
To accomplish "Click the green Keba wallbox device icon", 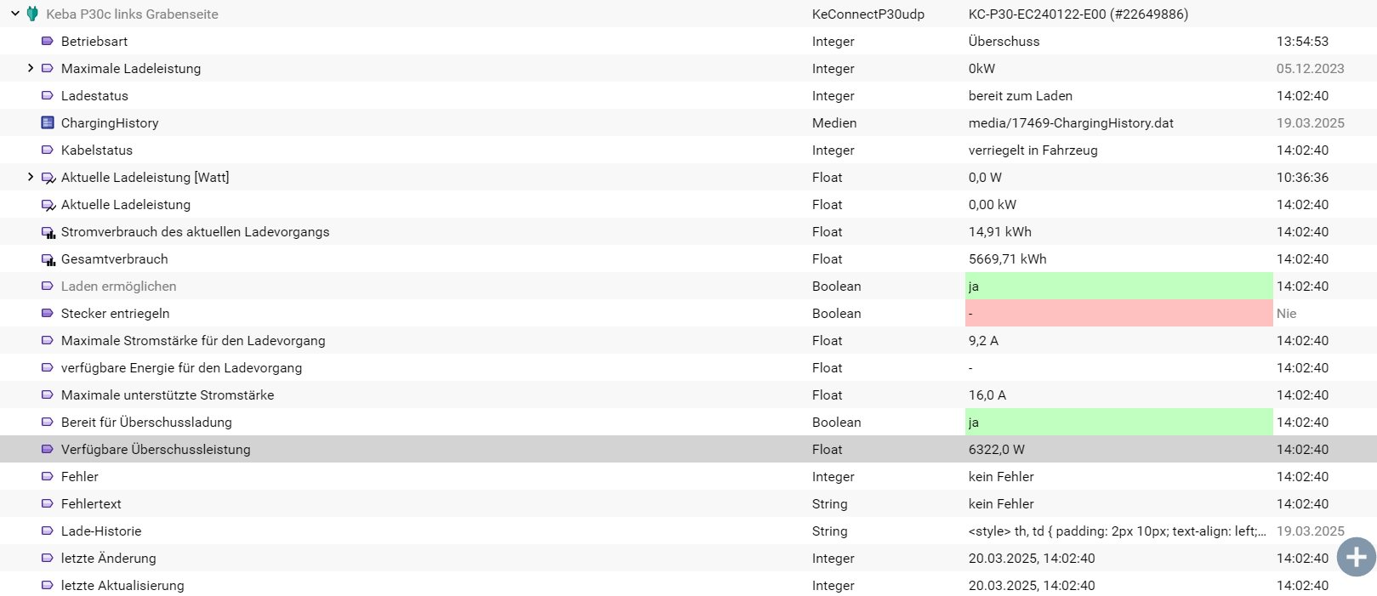I will click(x=32, y=14).
